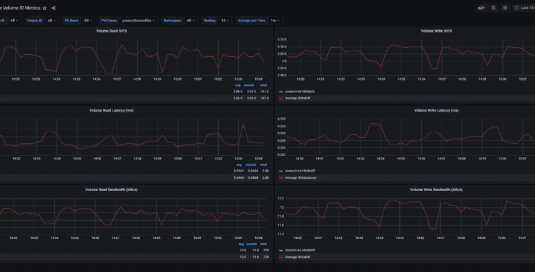Expand the PVC Name powerstorevolitio dropdown
Screen dimensions: 535x272
tap(138, 21)
